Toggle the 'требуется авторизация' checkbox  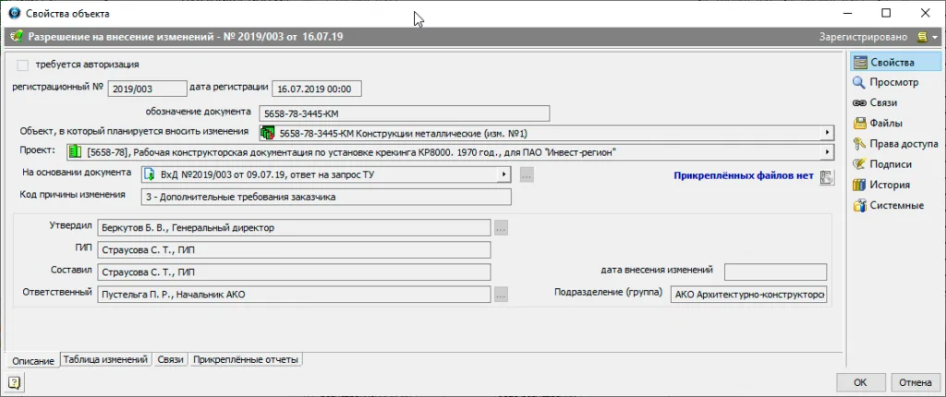tap(22, 65)
